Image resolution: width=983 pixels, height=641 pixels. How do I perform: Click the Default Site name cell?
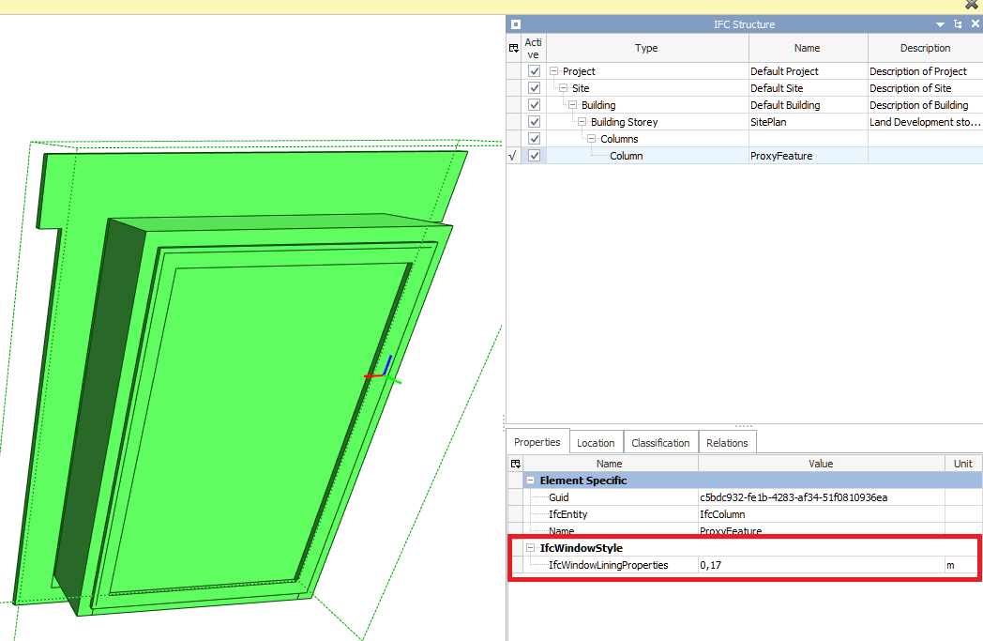pos(808,88)
